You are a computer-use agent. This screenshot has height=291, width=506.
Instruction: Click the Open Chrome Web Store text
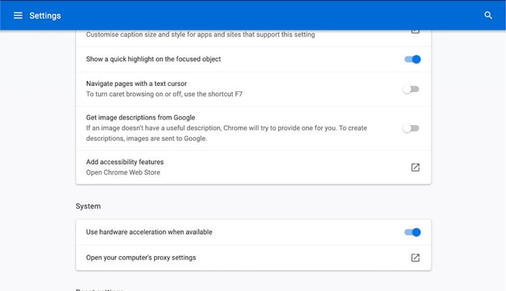tap(123, 172)
